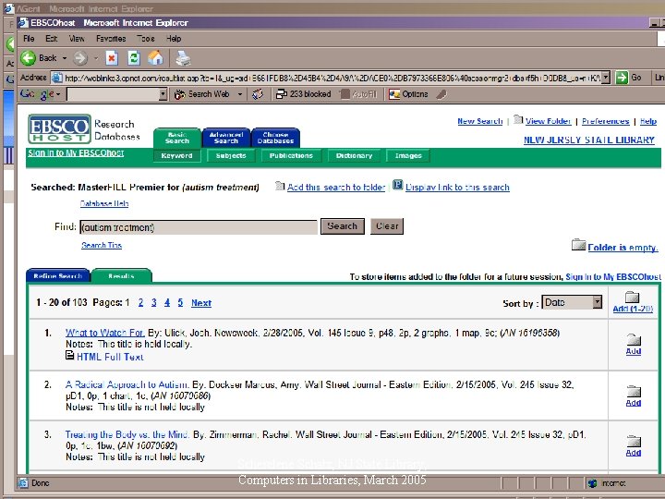Click the Next page link
Screen dimensions: 665x499
click(x=201, y=302)
